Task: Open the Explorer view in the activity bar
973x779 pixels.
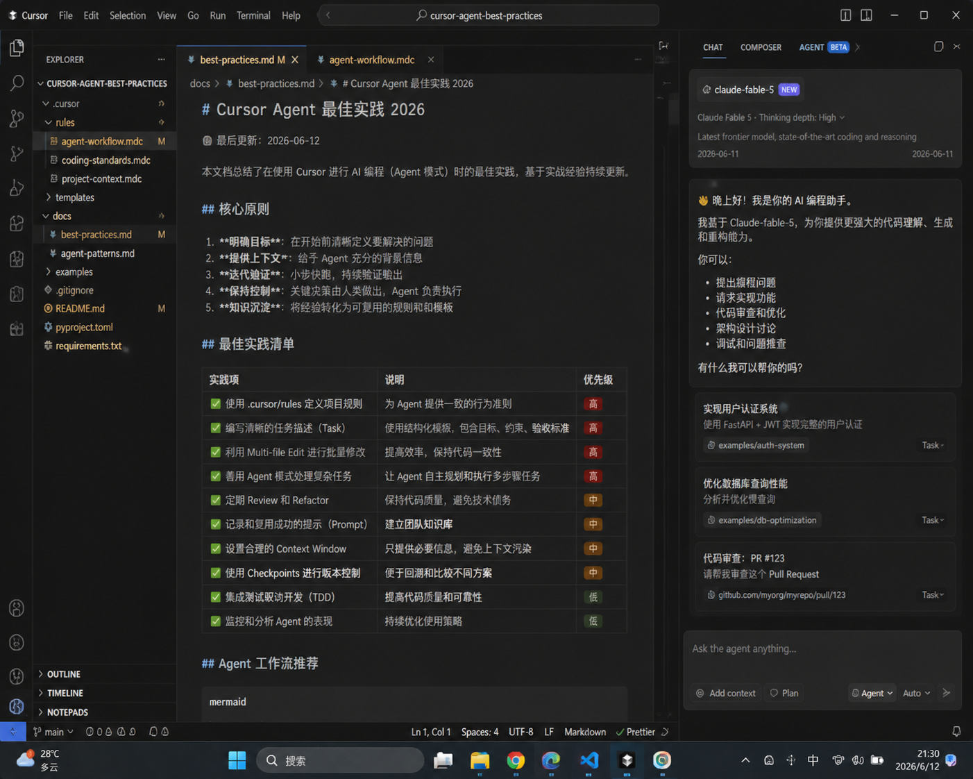Action: coord(17,48)
